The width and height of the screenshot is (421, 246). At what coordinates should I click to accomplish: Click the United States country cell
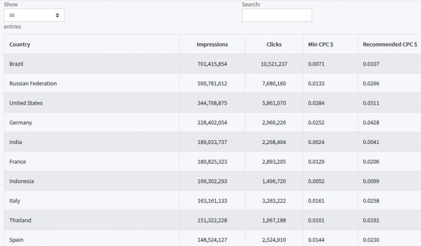[91, 103]
